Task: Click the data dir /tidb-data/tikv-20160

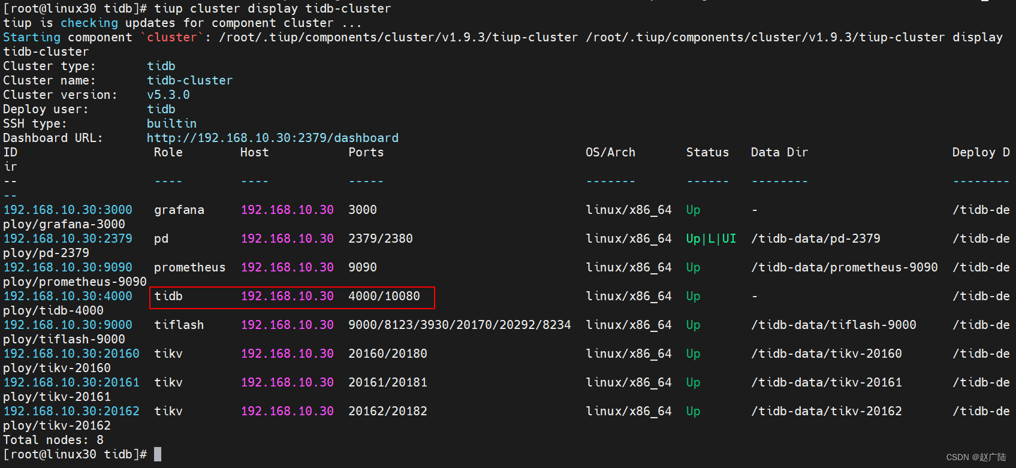Action: (x=827, y=354)
